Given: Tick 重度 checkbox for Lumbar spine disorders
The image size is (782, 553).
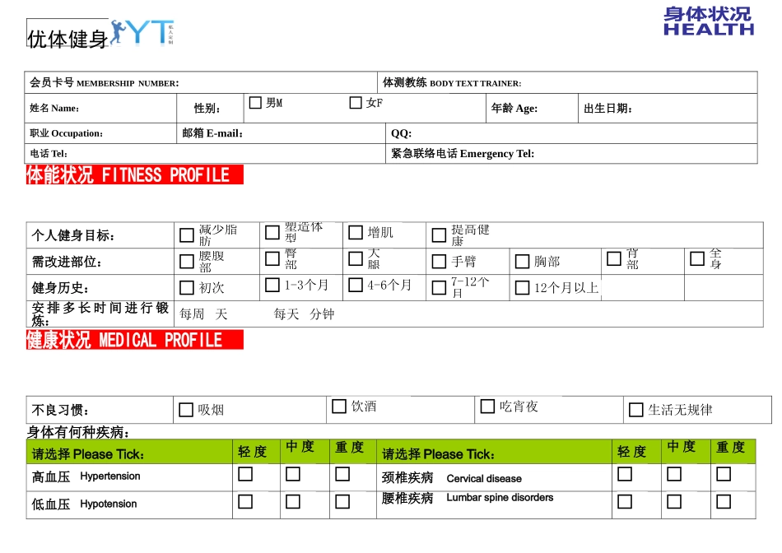Looking at the screenshot, I should point(724,502).
